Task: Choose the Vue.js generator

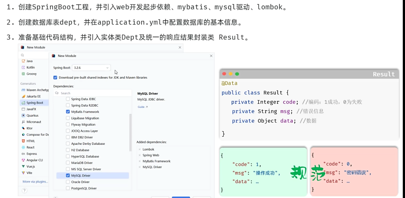Action: (28, 166)
